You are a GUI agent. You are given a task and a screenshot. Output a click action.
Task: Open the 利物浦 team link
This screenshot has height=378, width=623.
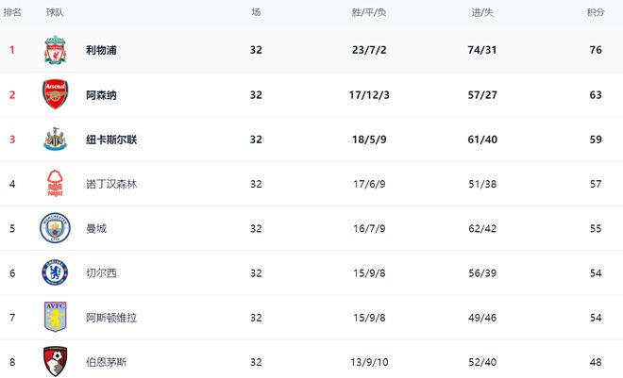[101, 51]
